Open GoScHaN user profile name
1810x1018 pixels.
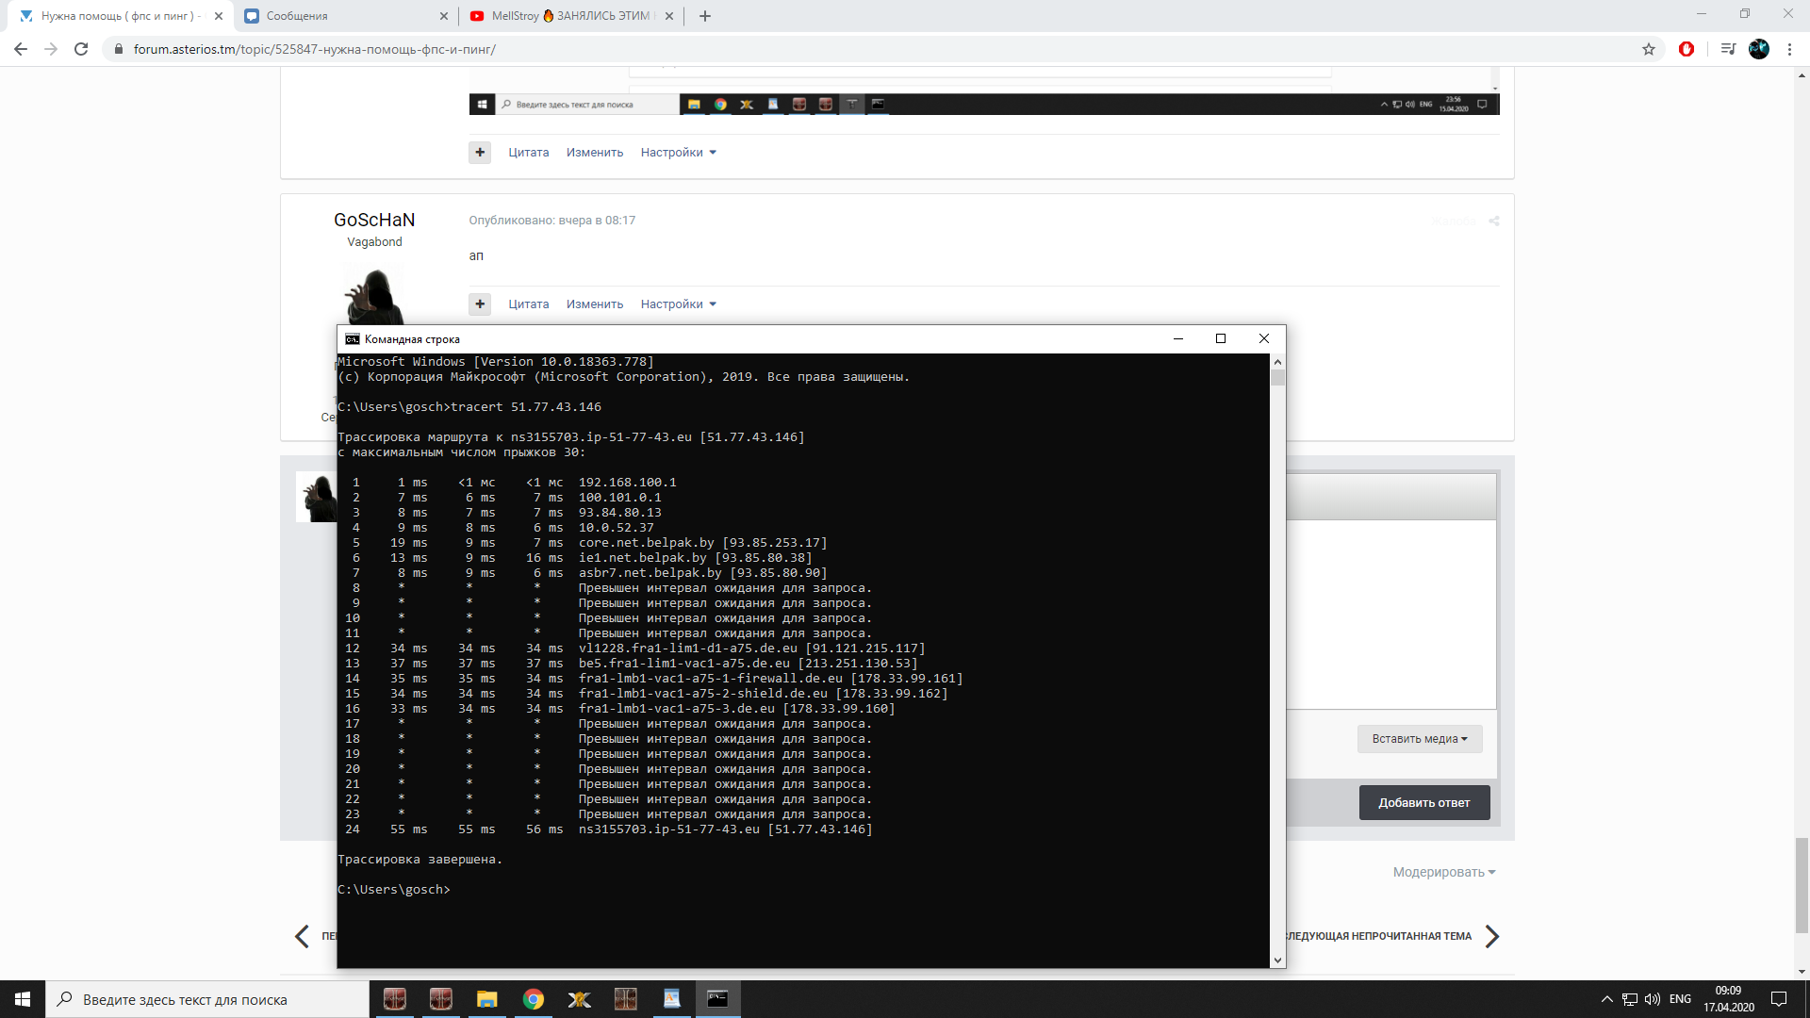pos(374,220)
